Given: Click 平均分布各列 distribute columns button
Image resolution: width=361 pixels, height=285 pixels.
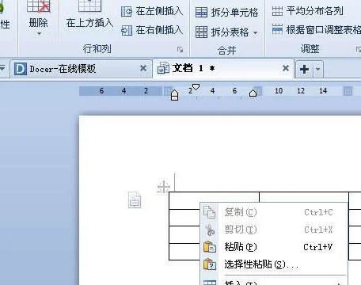Looking at the screenshot, I should [308, 11].
